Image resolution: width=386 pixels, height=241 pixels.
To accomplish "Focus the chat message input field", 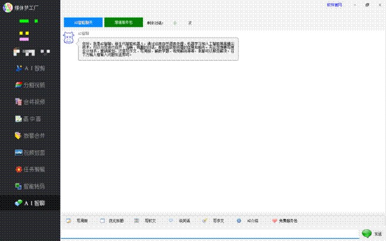I will tap(210, 233).
